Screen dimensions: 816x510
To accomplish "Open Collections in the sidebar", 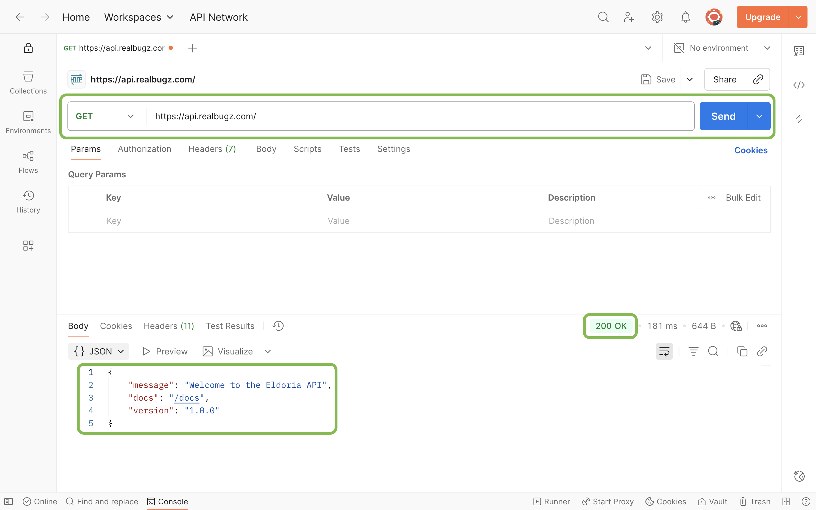I will pyautogui.click(x=28, y=83).
